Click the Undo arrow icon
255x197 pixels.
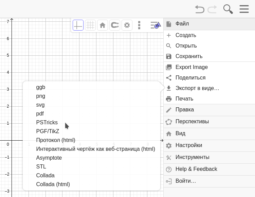point(200,9)
